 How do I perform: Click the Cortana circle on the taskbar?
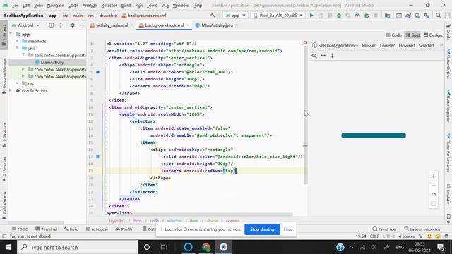click(147, 247)
